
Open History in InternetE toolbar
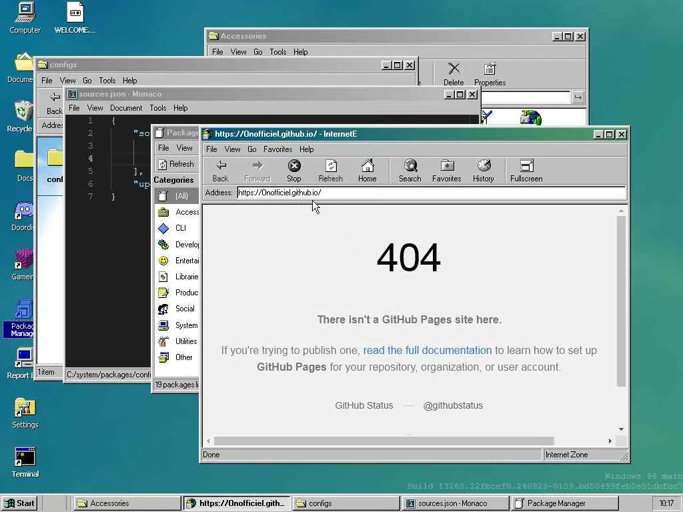tap(484, 171)
